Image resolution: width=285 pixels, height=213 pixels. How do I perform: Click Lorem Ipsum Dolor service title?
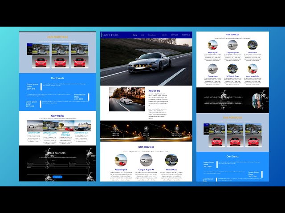point(252,76)
